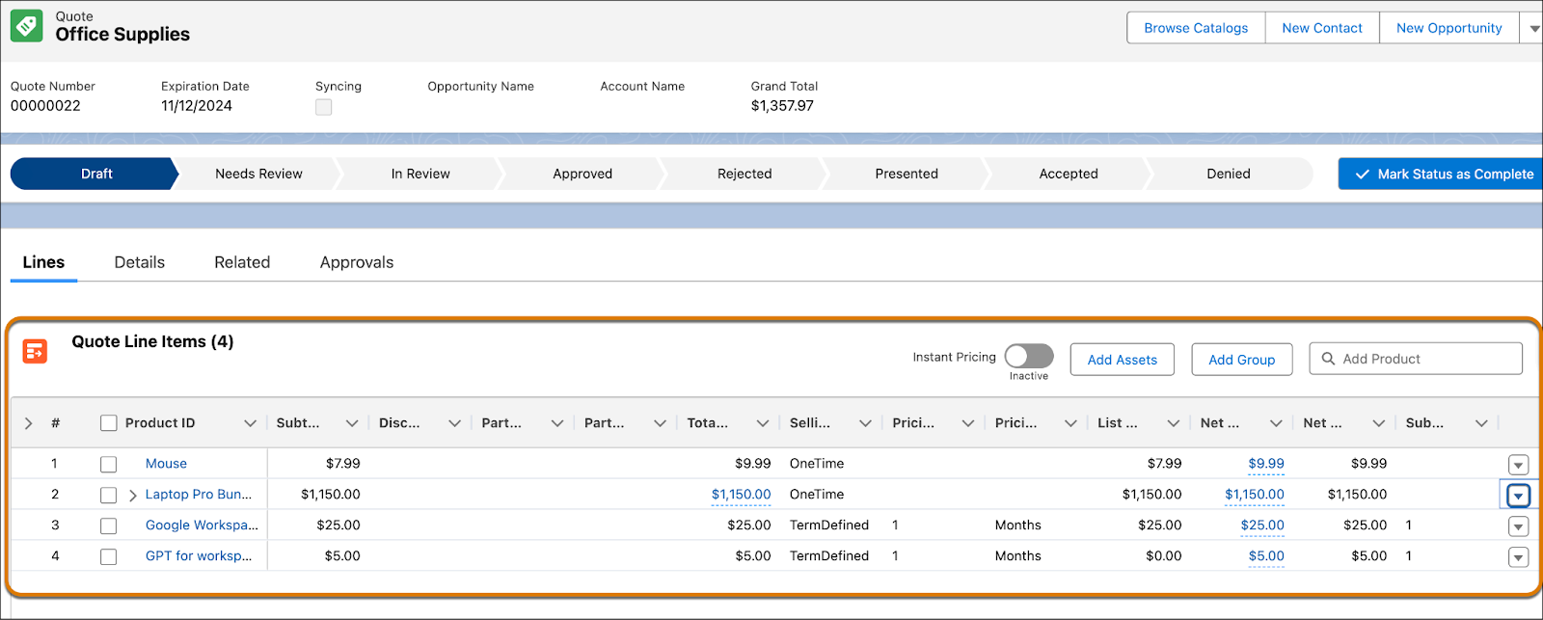Open row actions menu for Laptop Pro Bundle

1518,496
